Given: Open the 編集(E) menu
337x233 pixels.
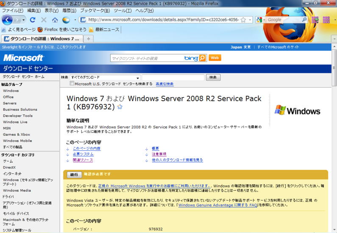Looking at the screenshot, I should point(34,11).
